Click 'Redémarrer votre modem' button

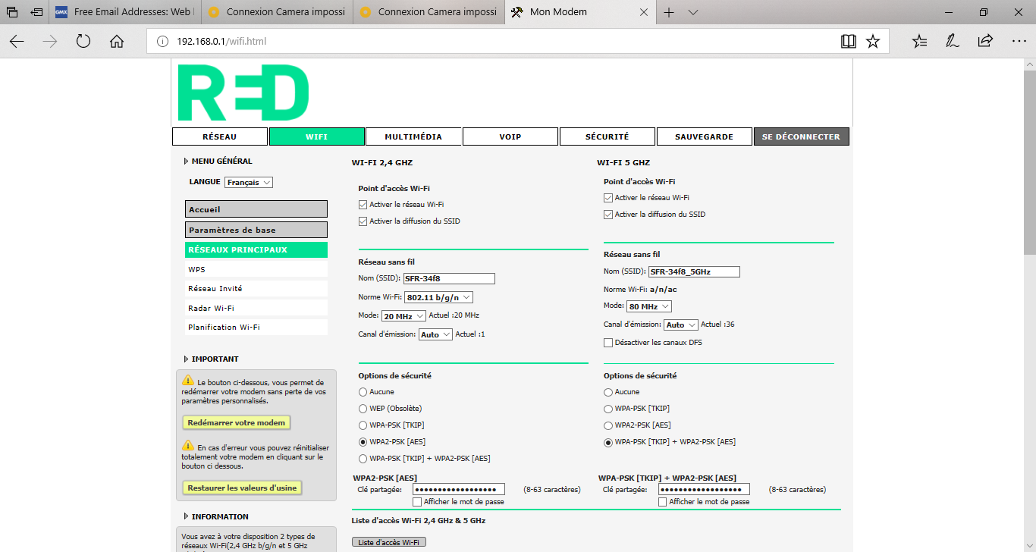[236, 422]
